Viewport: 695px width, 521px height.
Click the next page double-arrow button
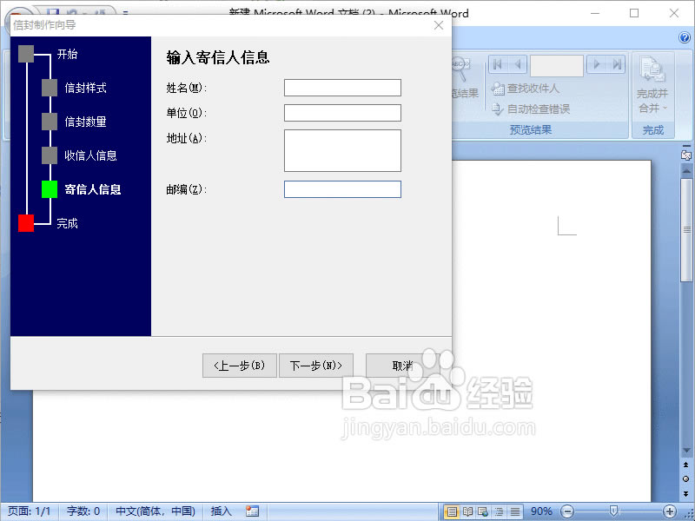pos(686,493)
